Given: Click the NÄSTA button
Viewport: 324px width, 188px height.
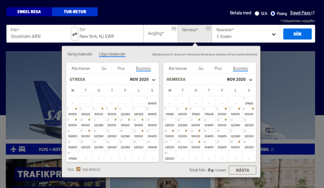Looking at the screenshot, I should [x=242, y=170].
